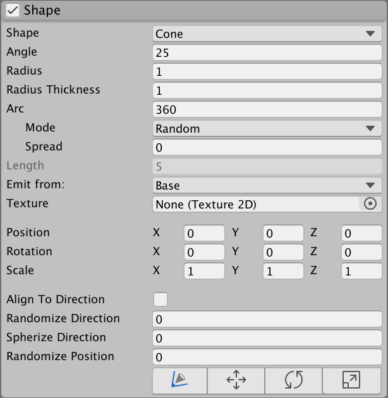Open the Texture 2D object picker
This screenshot has height=398, width=388.
tap(371, 203)
